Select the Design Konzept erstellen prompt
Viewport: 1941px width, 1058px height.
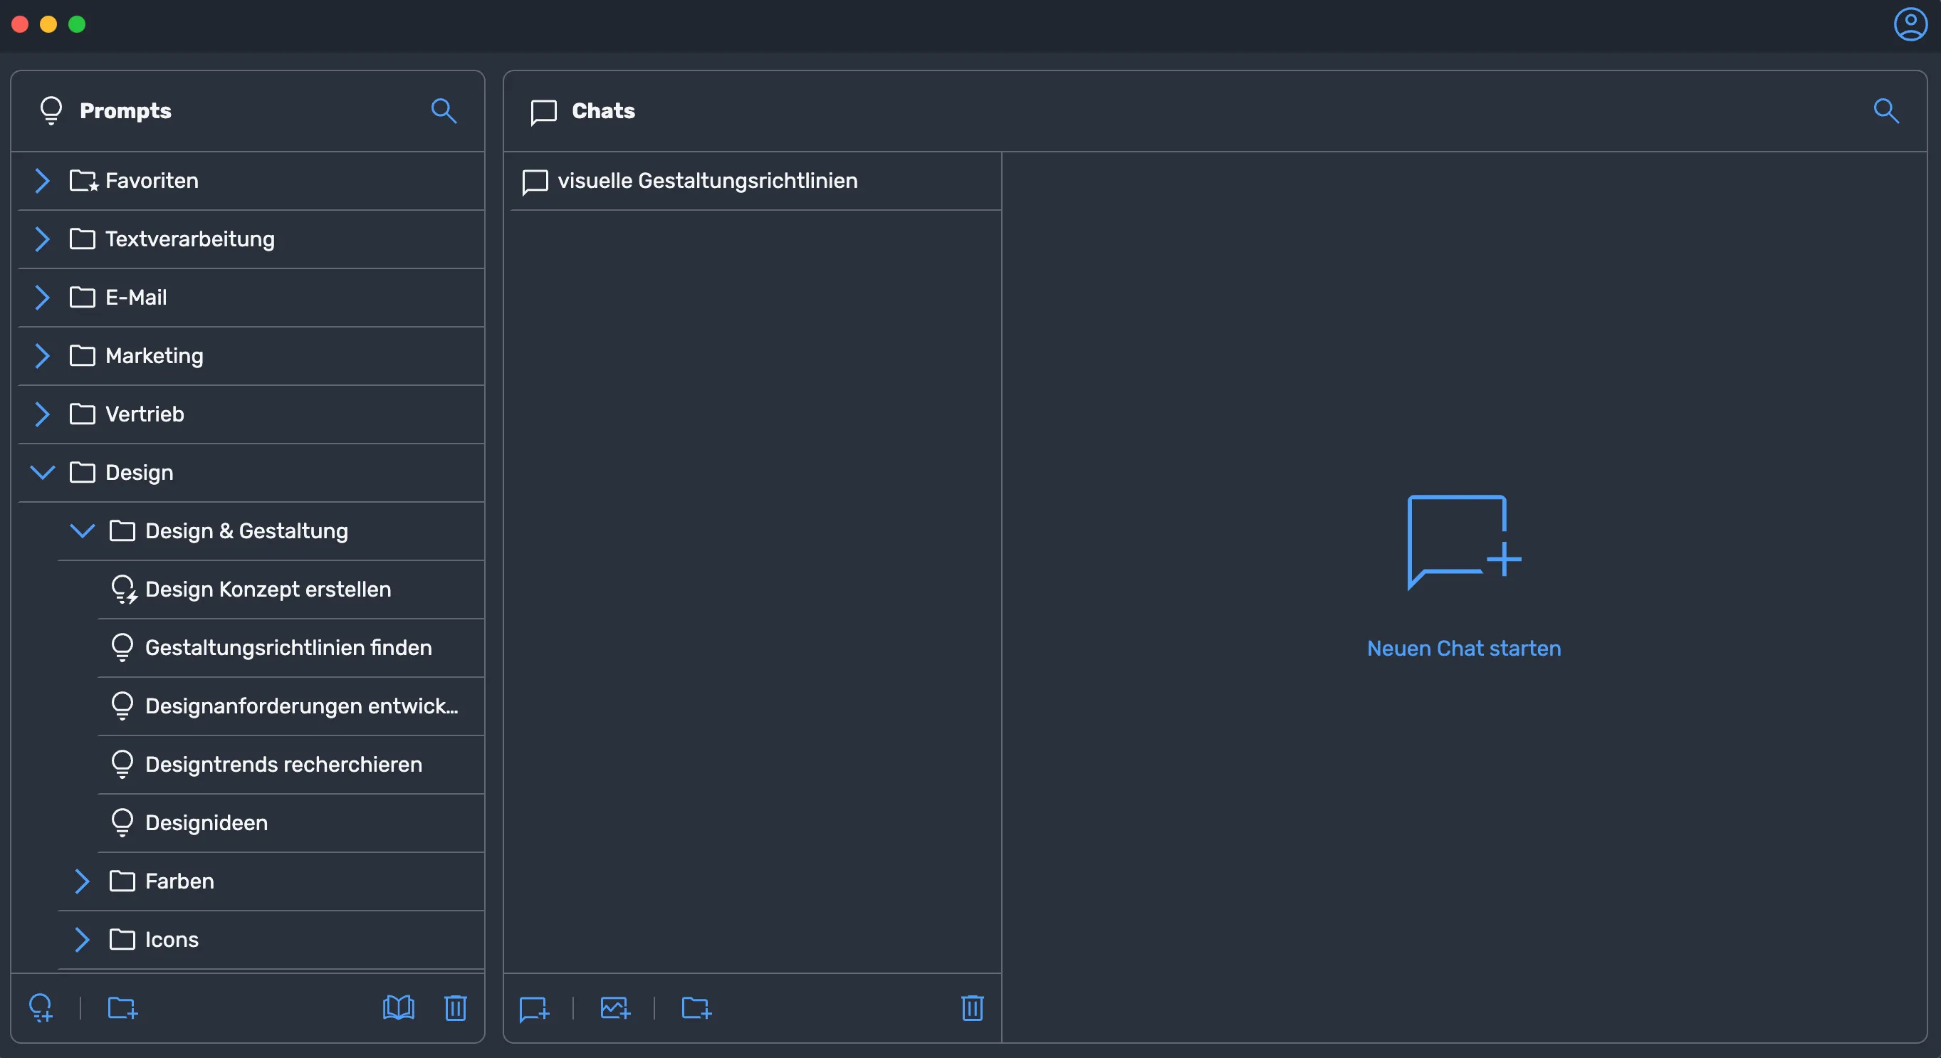point(268,590)
